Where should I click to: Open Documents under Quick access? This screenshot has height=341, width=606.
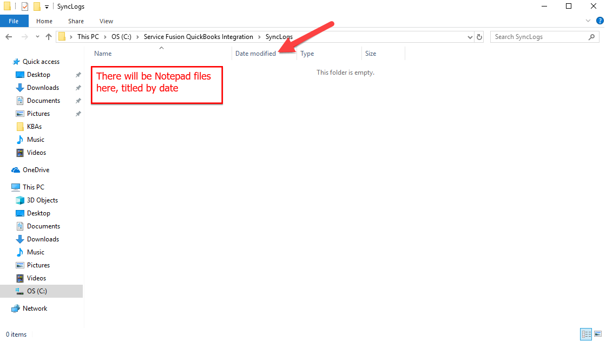coord(44,101)
